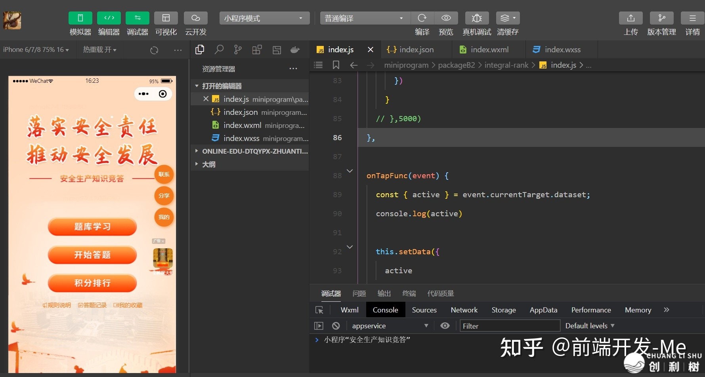
Task: Open the hot reload (热重载 开) dropdown
Action: 99,50
